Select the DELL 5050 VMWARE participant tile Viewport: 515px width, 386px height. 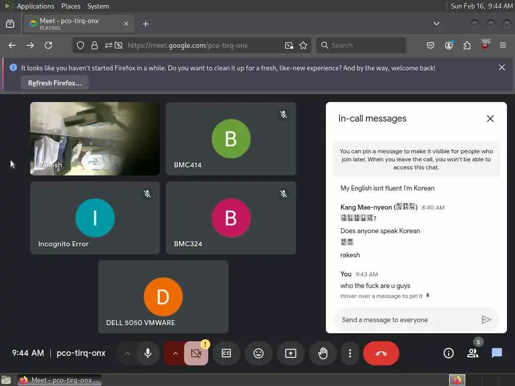[163, 297]
